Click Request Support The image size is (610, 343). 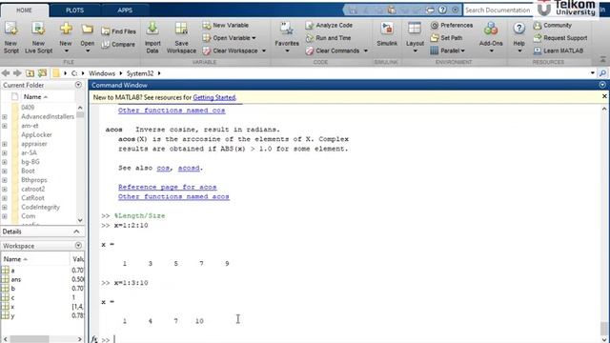pos(560,38)
